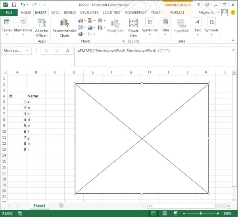The height and width of the screenshot is (217, 238).
Task: Click the vertical scrollbar down arrow
Action: pyautogui.click(x=234, y=200)
